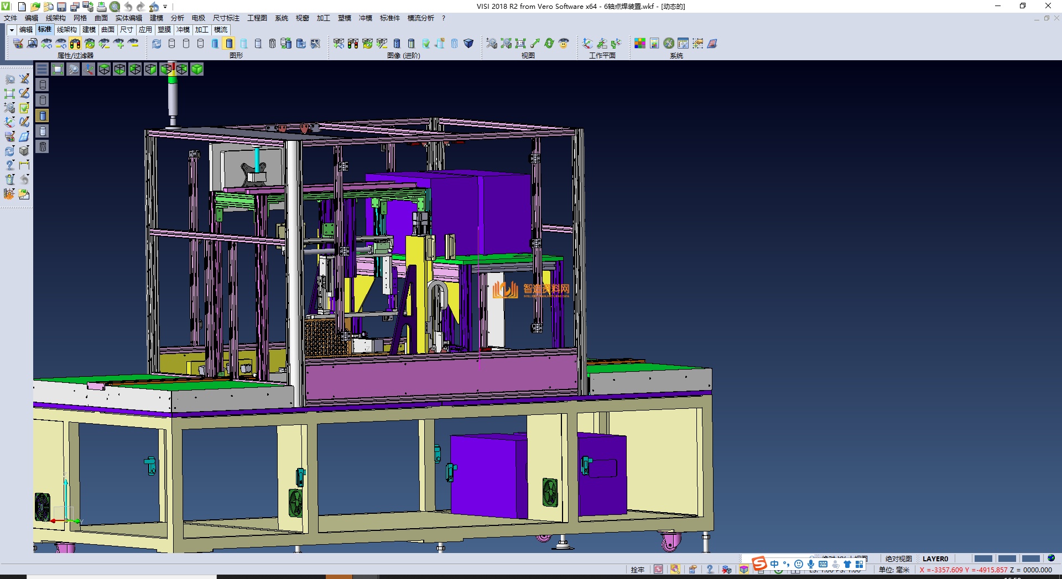
Task: Toggle the highlighted cylinder button in left viewport strip
Action: coord(43,115)
